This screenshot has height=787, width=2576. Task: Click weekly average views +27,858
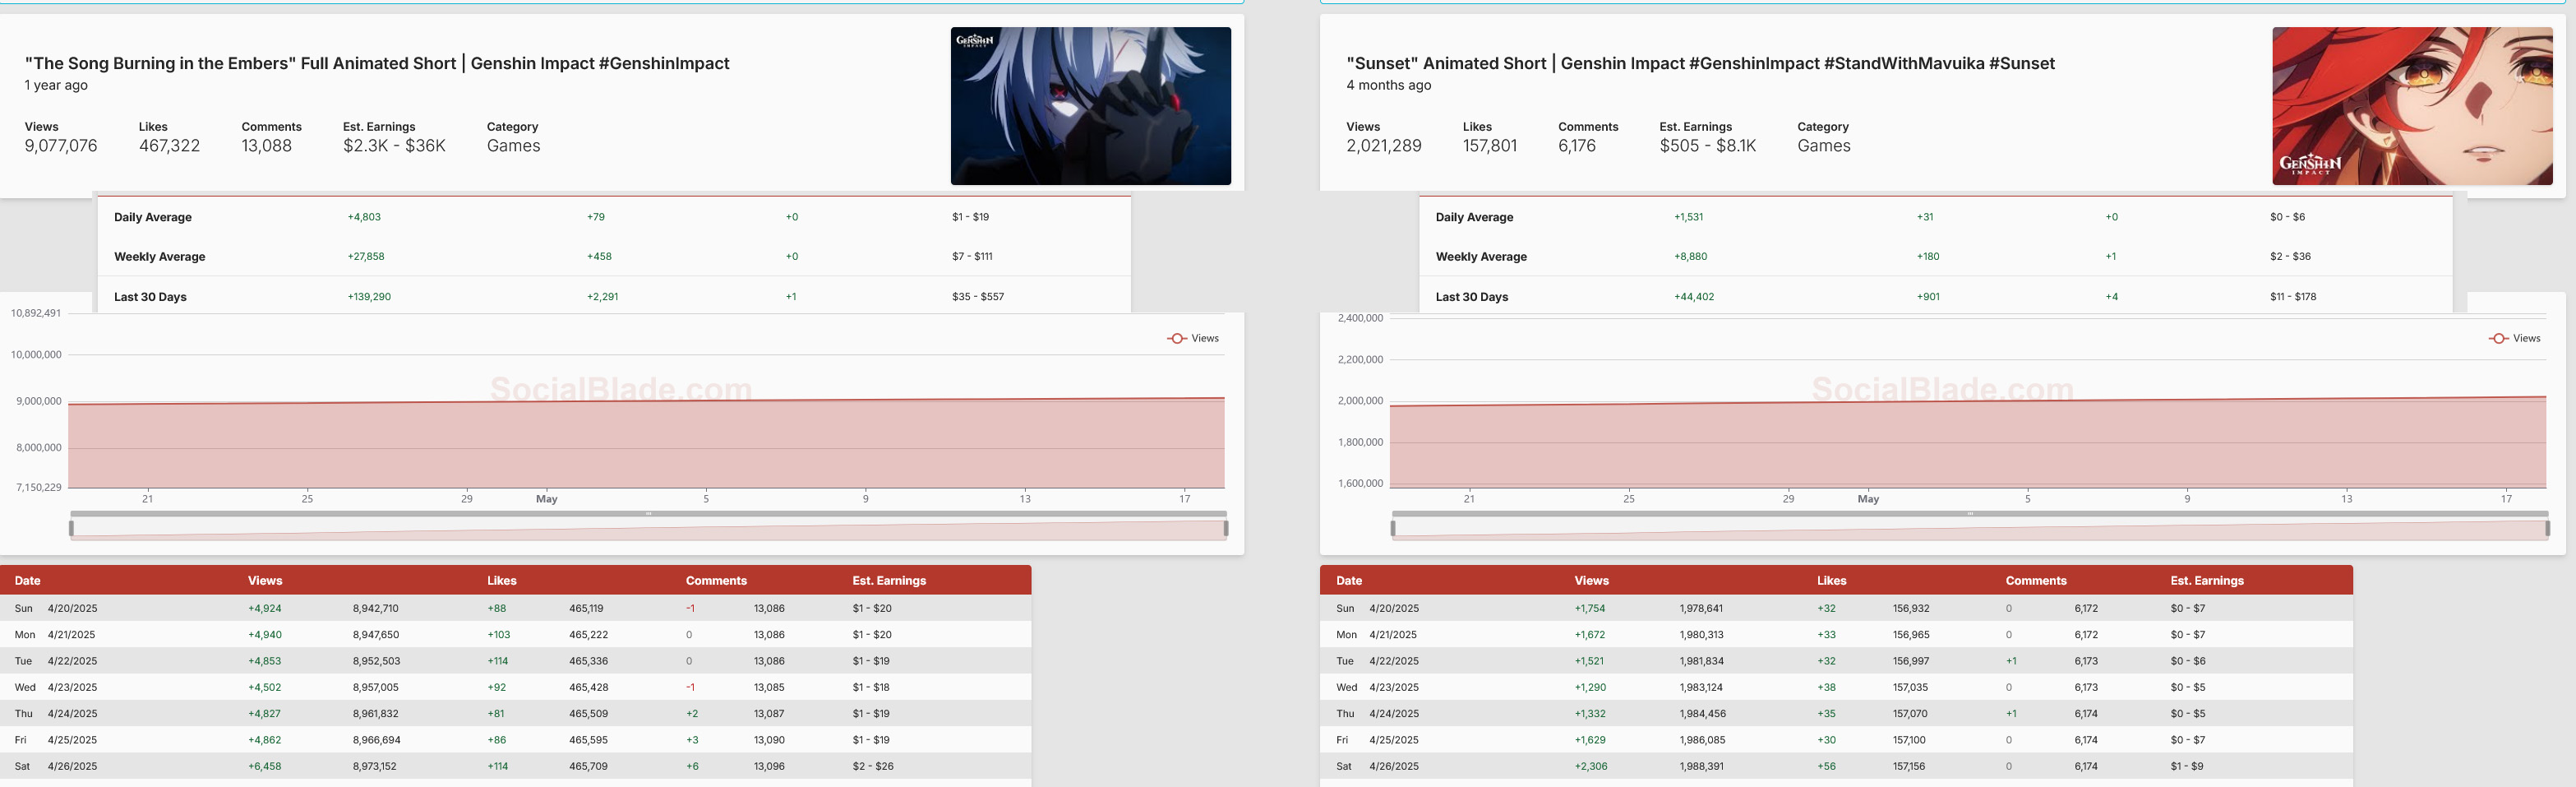coord(366,256)
